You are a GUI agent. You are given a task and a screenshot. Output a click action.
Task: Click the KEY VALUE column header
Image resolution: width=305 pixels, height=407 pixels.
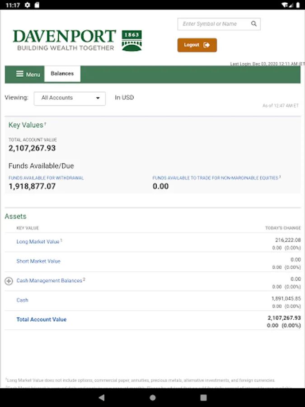coord(28,228)
